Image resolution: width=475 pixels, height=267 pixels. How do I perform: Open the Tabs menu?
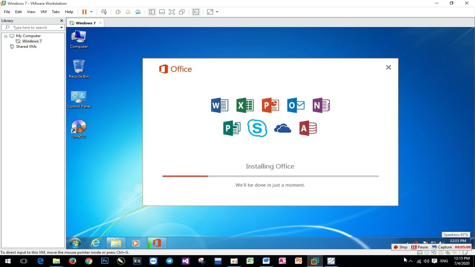point(56,12)
